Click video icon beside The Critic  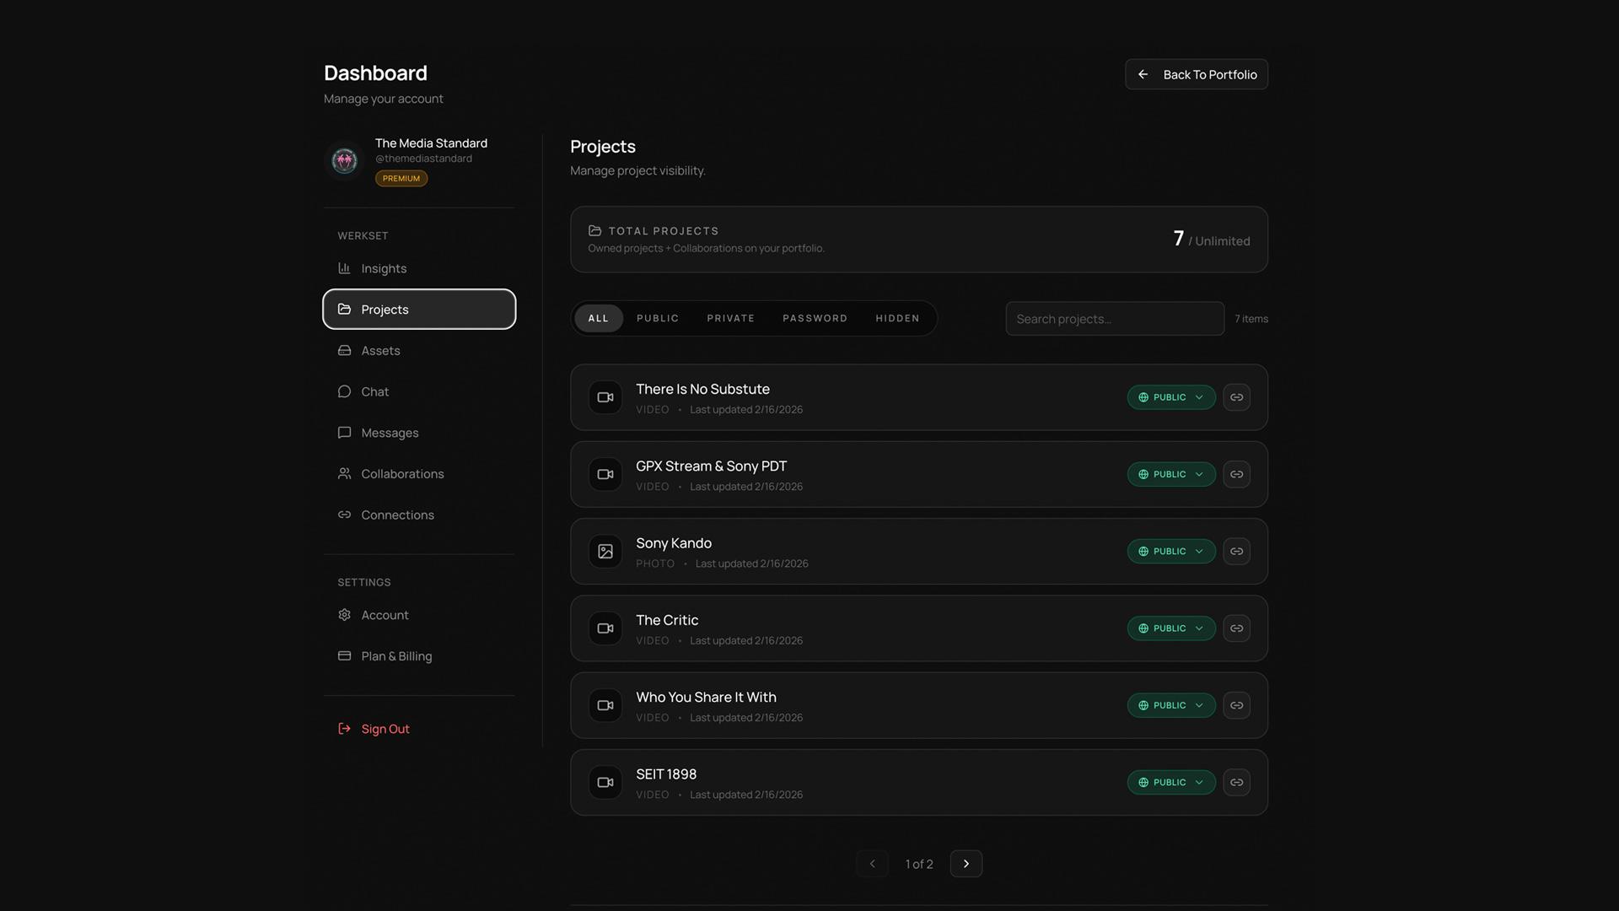pos(605,628)
